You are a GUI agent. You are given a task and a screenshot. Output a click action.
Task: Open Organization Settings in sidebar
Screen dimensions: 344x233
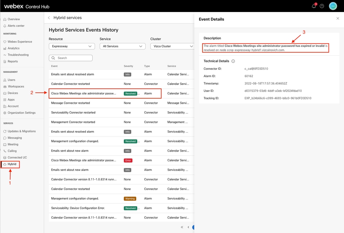(x=21, y=113)
